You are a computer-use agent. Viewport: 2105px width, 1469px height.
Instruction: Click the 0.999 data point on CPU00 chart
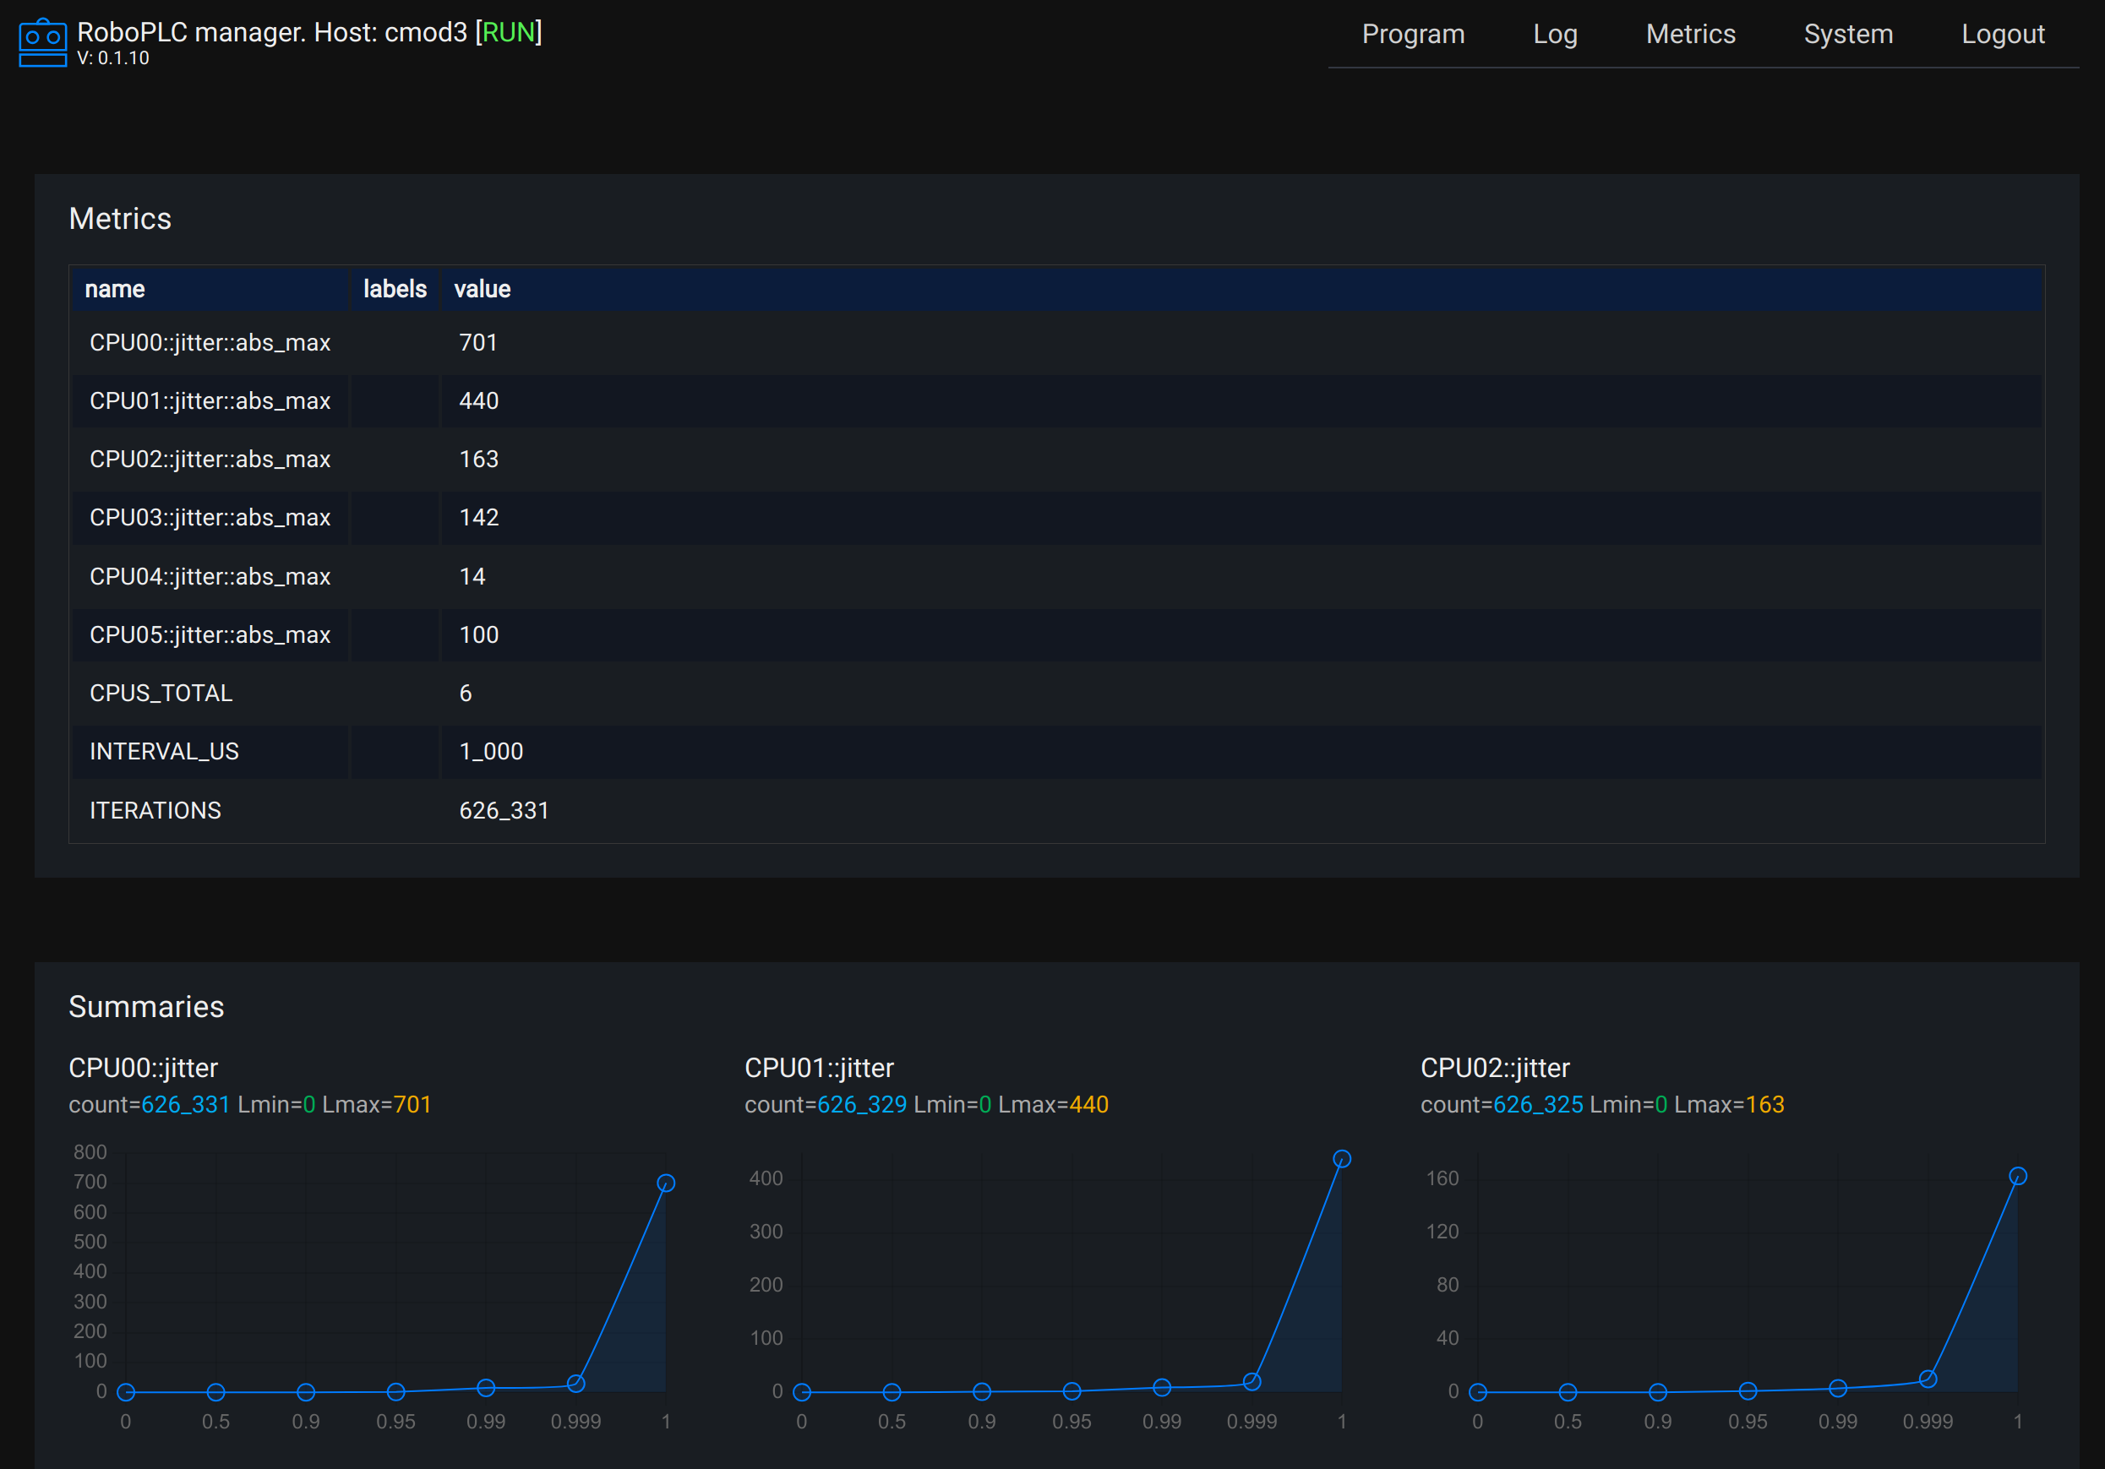tap(575, 1384)
